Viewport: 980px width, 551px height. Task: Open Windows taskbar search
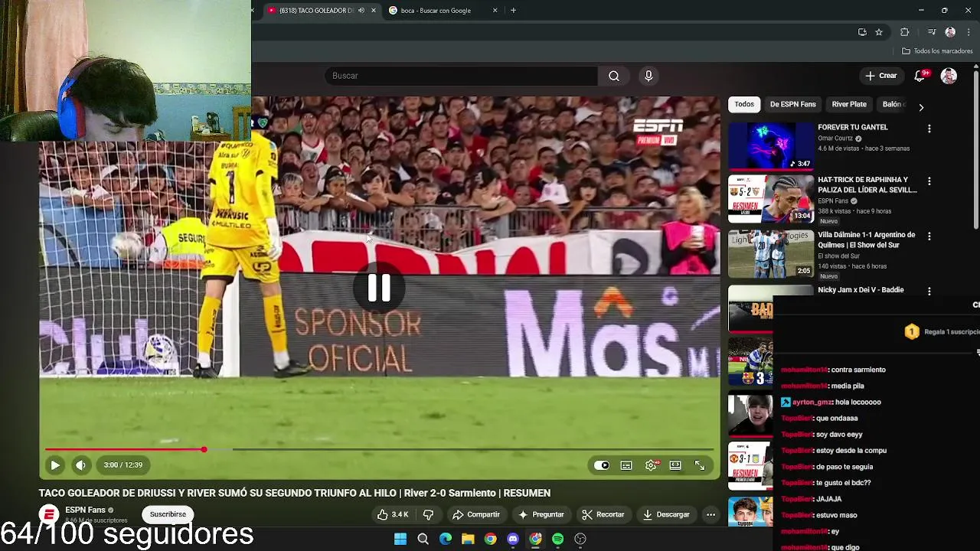pos(423,539)
